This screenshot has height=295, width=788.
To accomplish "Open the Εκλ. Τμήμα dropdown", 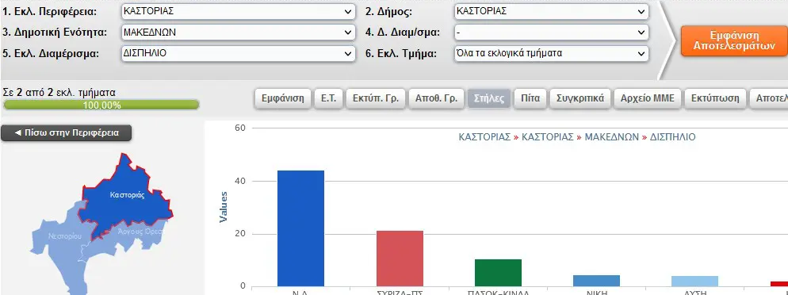I will (551, 53).
